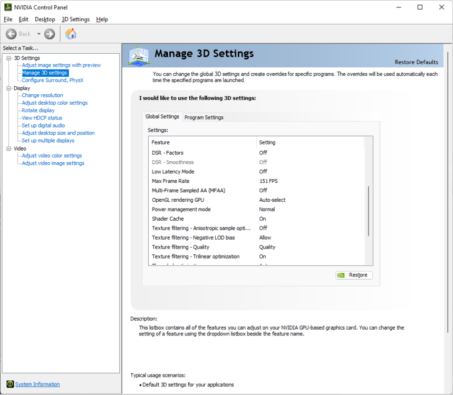Click the 151 FPS setting value
Viewport: 453px width, 395px height.
coord(268,181)
